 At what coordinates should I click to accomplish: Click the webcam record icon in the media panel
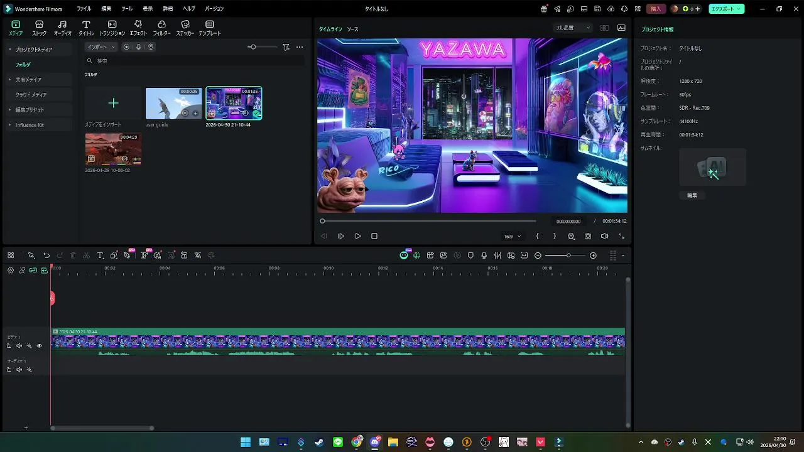tap(151, 47)
